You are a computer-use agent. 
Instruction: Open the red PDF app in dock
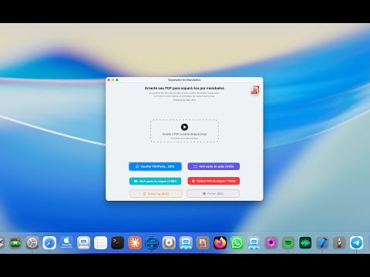click(203, 242)
